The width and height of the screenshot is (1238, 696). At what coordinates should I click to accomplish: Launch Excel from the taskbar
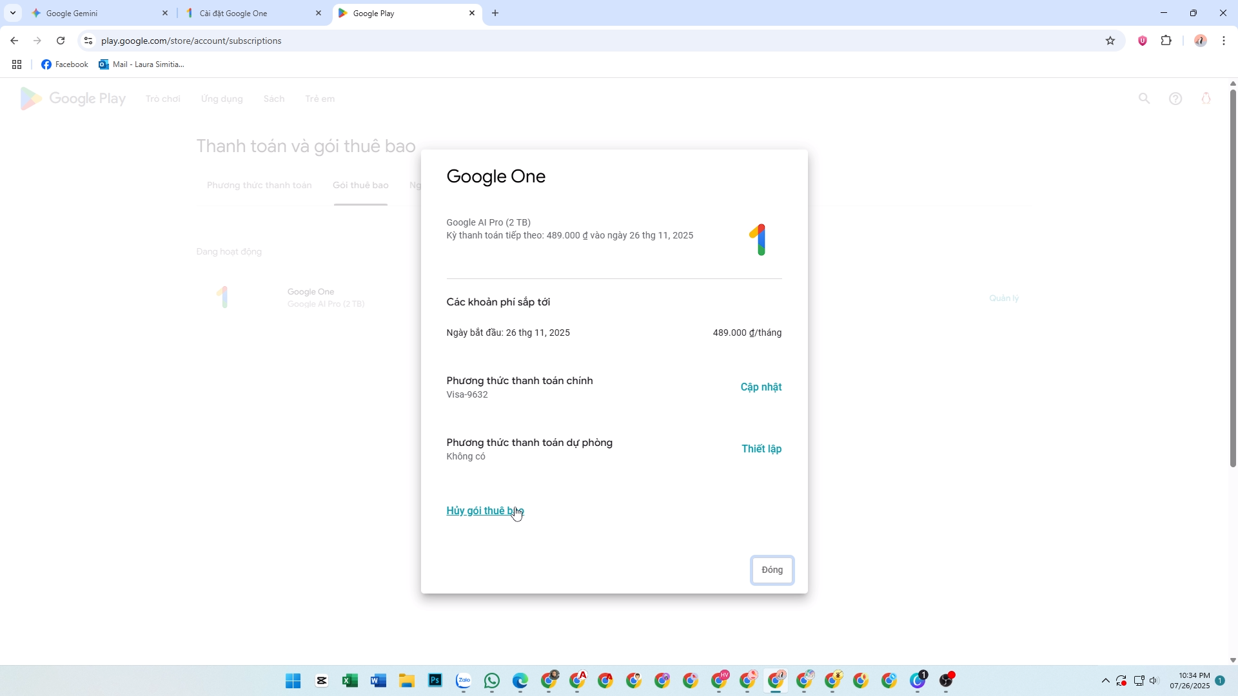click(350, 681)
